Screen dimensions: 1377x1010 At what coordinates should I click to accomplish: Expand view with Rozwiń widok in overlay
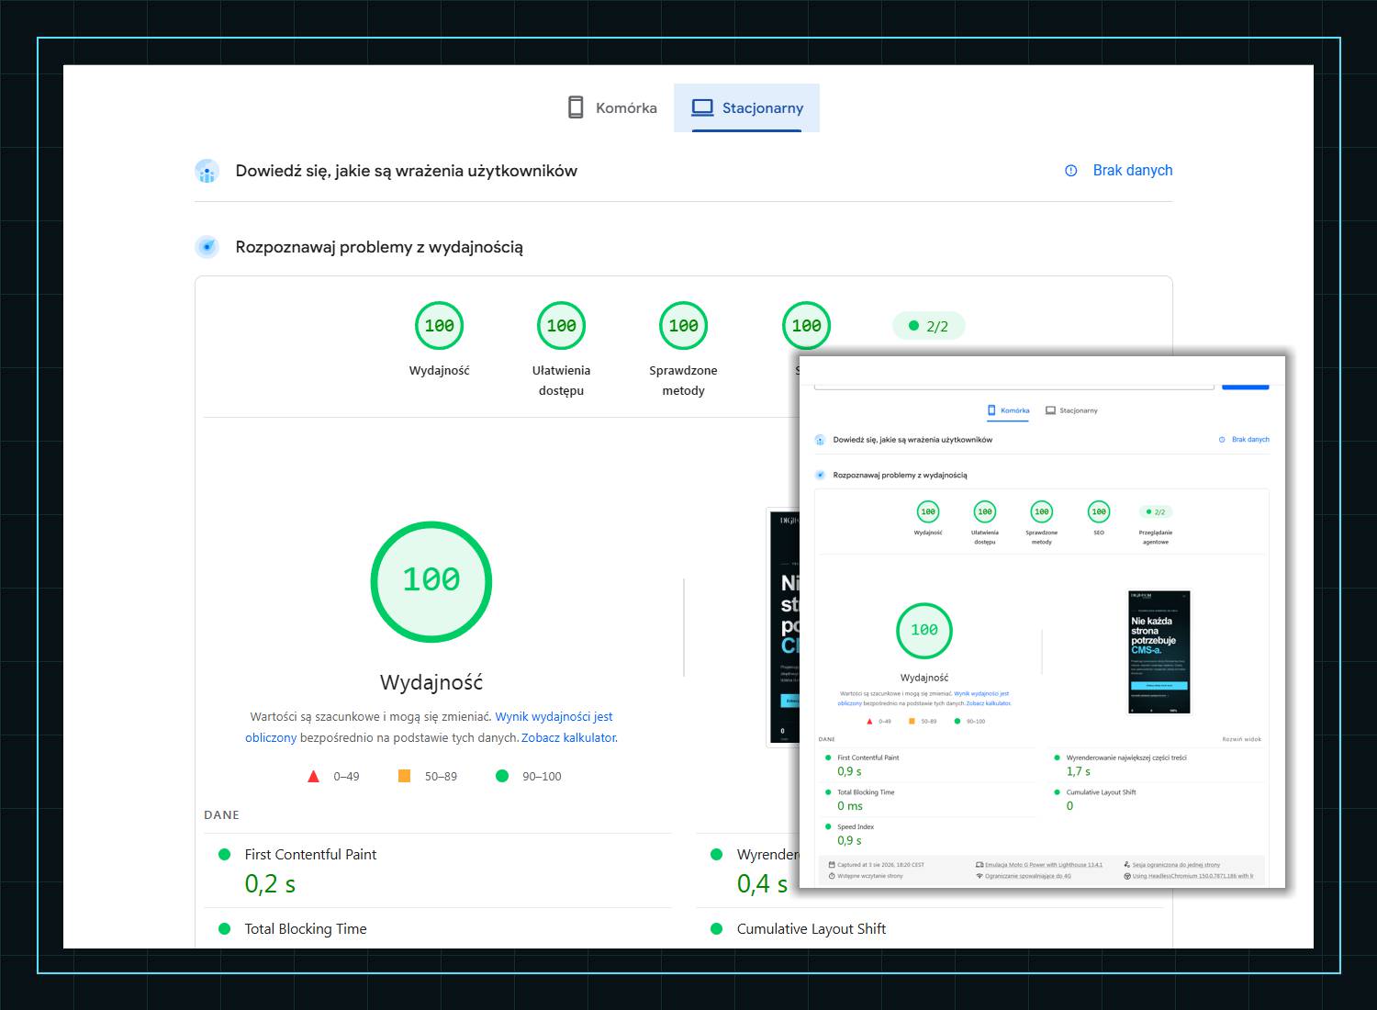[1241, 739]
